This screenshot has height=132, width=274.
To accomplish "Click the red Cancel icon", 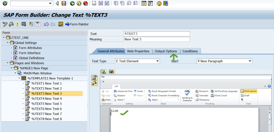I will [85, 3].
